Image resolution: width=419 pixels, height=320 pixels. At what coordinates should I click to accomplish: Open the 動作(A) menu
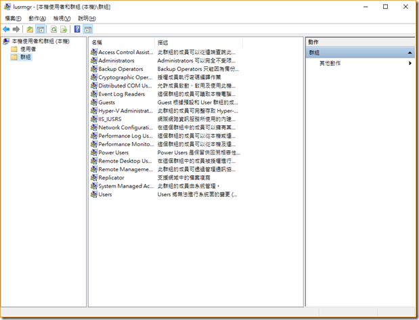[x=38, y=18]
